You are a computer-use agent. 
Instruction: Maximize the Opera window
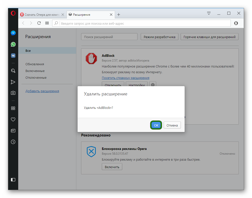point(229,13)
